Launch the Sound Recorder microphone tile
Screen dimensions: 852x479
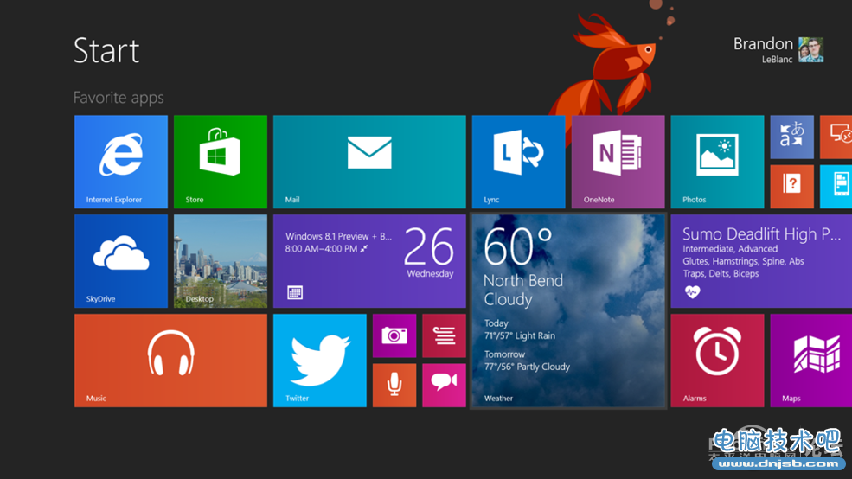point(394,385)
